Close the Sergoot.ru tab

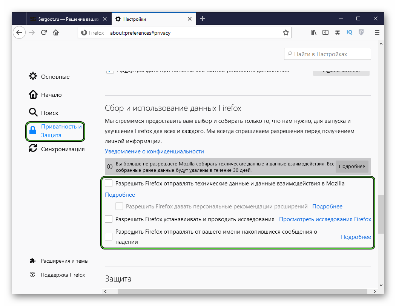105,19
